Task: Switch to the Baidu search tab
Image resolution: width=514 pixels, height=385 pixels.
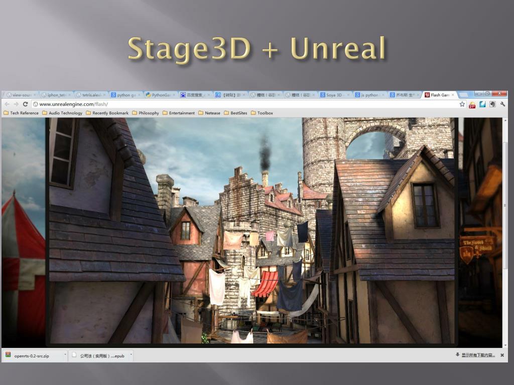Action: coord(195,95)
